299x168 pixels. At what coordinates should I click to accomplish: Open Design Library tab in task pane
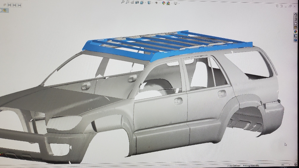click(295, 19)
